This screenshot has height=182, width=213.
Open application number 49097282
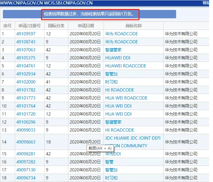(x=26, y=162)
